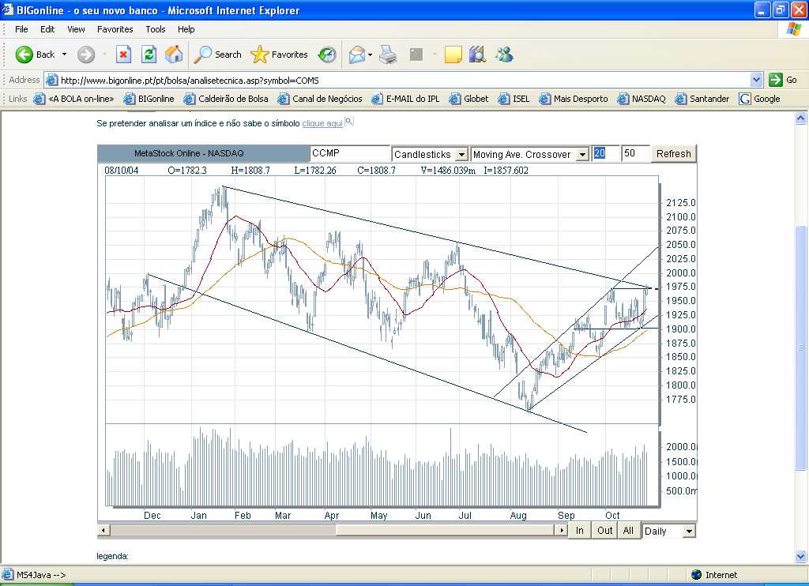
Task: Open the History clock icon
Action: [327, 54]
